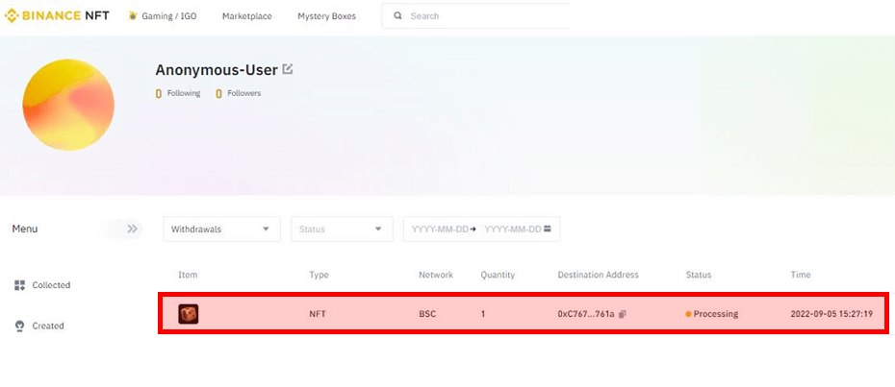
Task: Collapse the Menu using the double-arrow toggle
Action: [x=133, y=230]
